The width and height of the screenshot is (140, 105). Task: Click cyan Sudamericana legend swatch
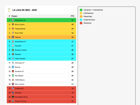(x=81, y=20)
